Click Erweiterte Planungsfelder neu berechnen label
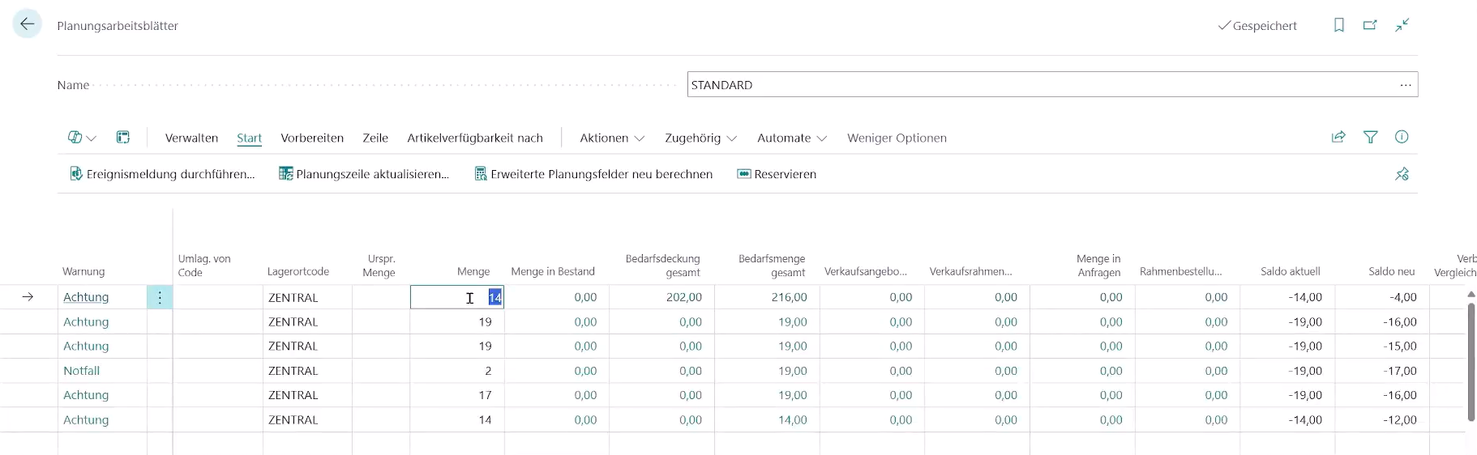The image size is (1477, 455). (x=602, y=174)
